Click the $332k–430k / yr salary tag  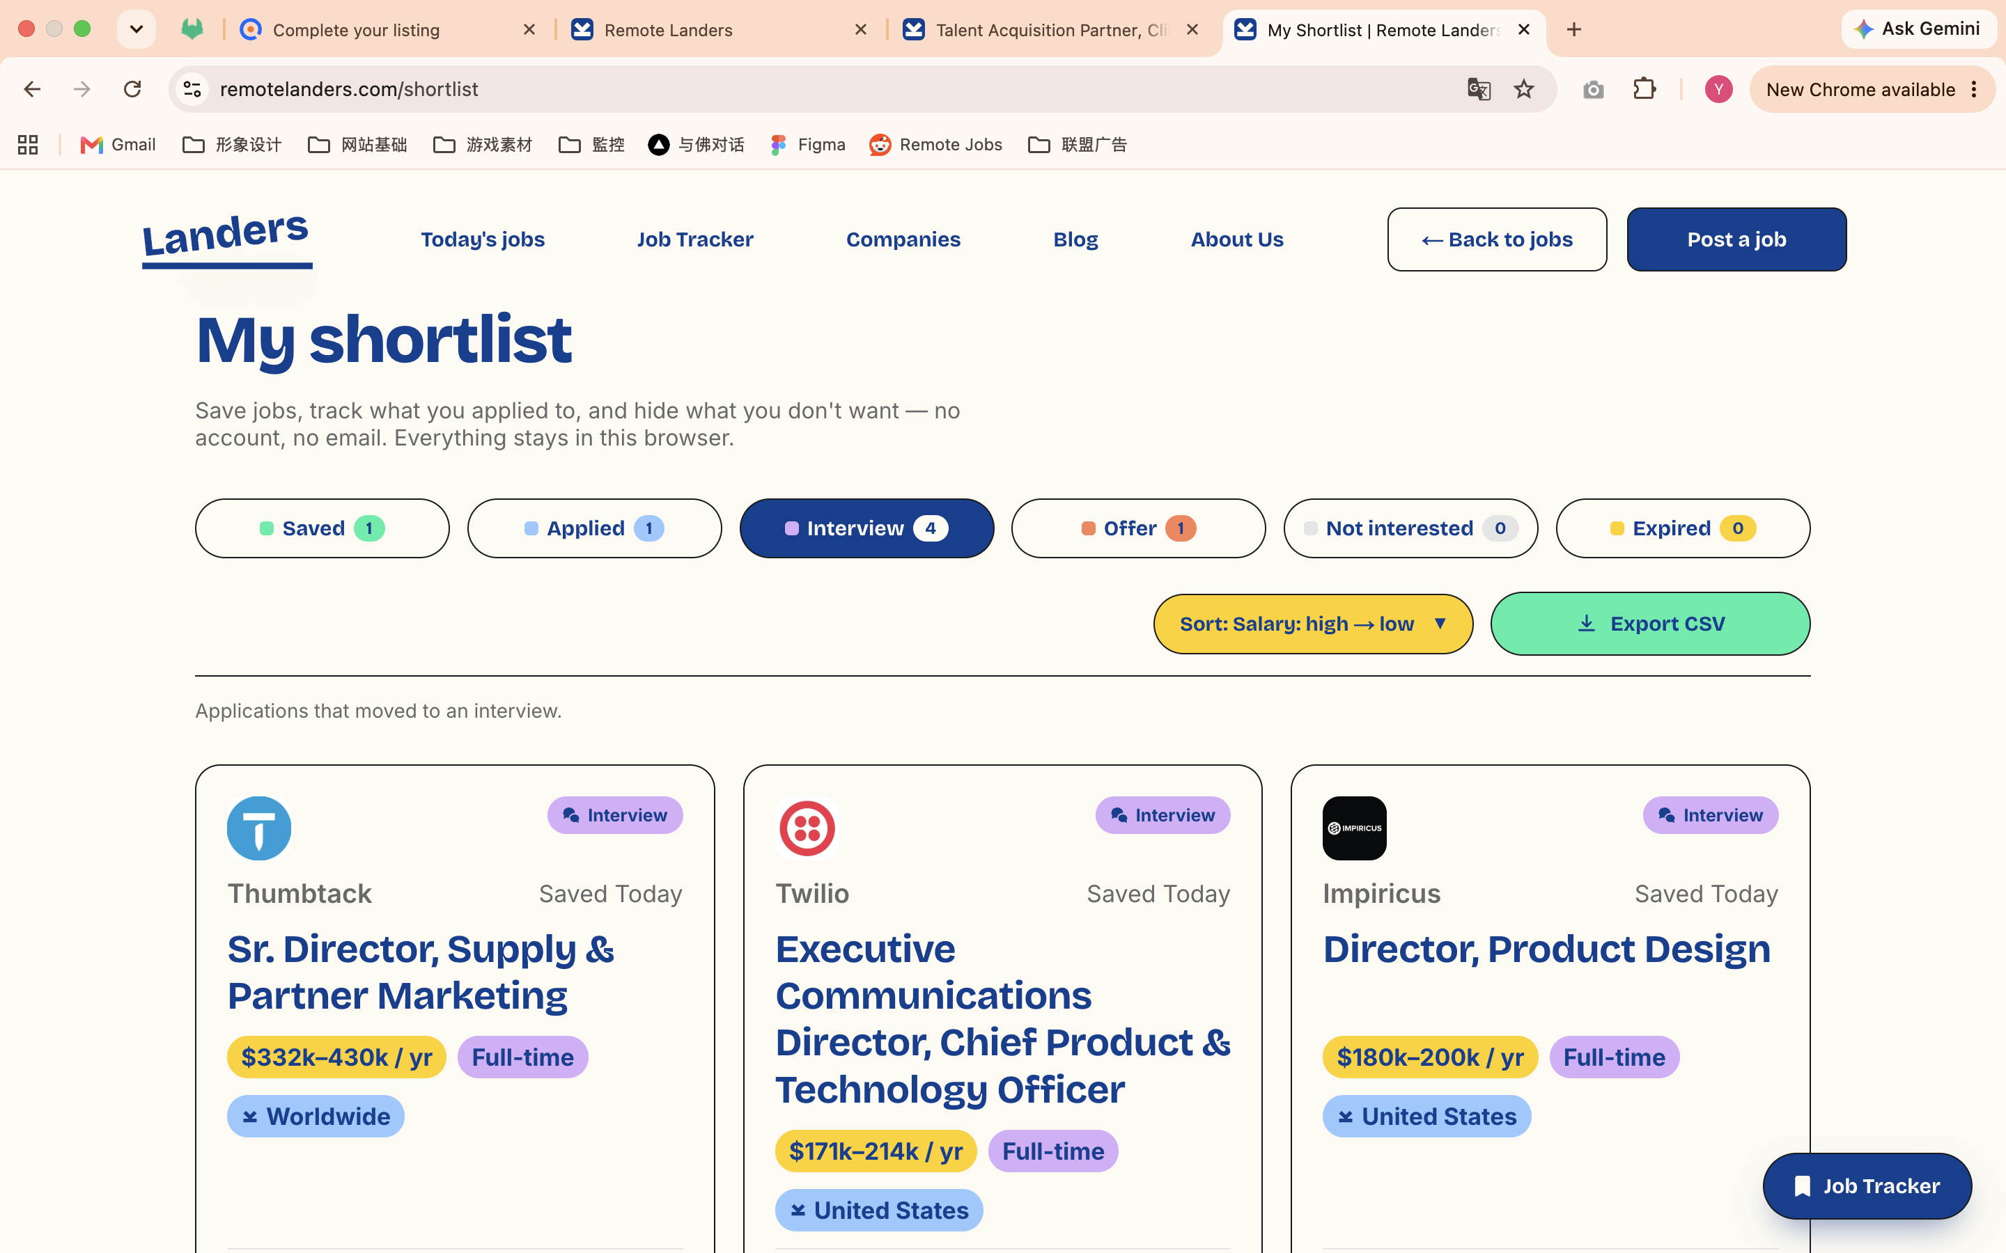336,1057
